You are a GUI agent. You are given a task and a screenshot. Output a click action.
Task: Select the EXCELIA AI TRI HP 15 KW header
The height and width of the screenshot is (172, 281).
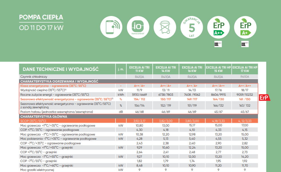point(218,69)
